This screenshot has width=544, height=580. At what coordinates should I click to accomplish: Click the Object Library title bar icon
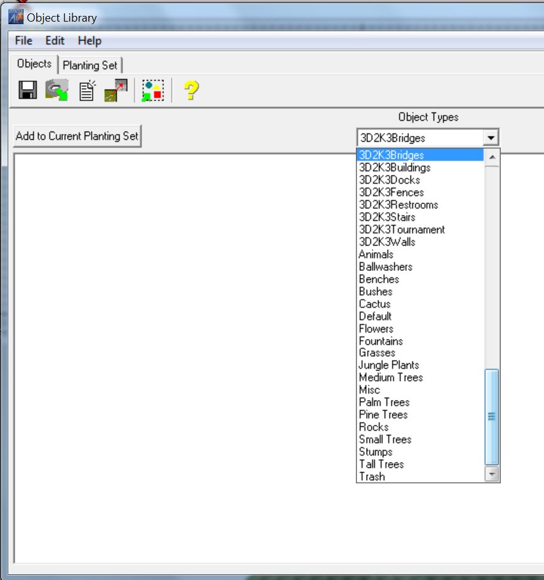[15, 17]
